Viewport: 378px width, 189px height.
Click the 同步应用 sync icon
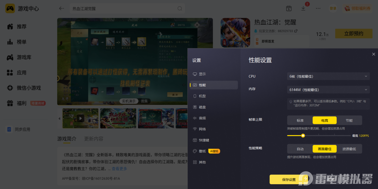click(9, 129)
